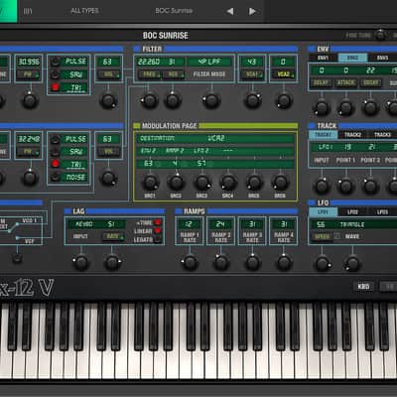Toggle the LAG LINEAR mode LED
The width and height of the screenshot is (397, 397).
pyautogui.click(x=158, y=231)
